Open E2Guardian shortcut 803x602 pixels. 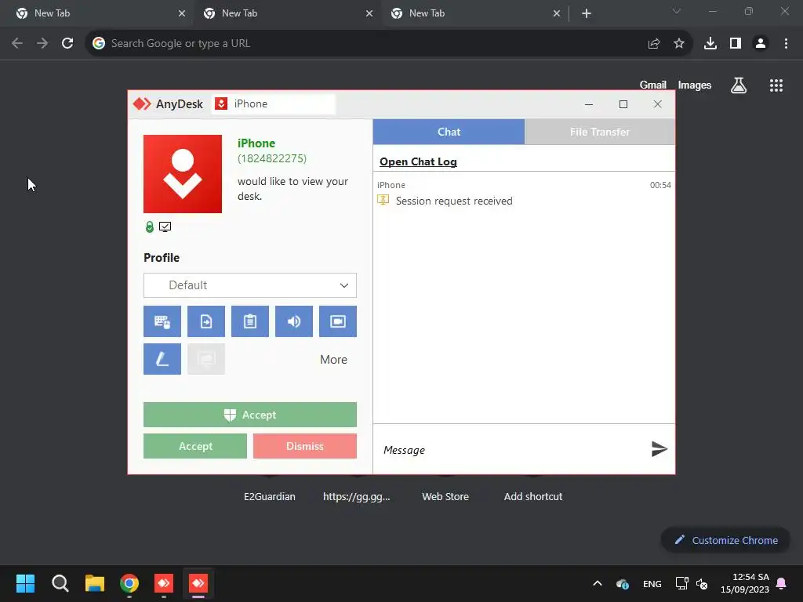point(270,496)
